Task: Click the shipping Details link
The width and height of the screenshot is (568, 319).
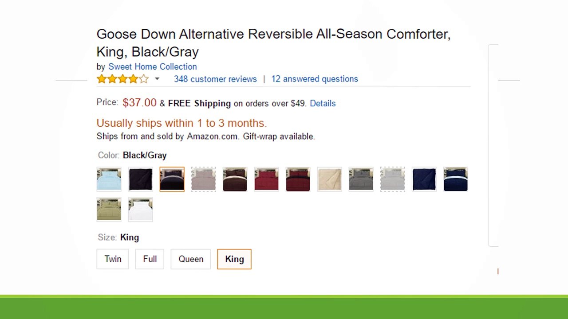Action: pyautogui.click(x=323, y=103)
